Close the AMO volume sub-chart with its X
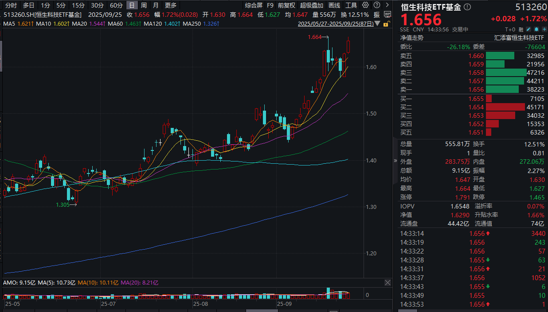This screenshot has height=312, width=548. 388,283
